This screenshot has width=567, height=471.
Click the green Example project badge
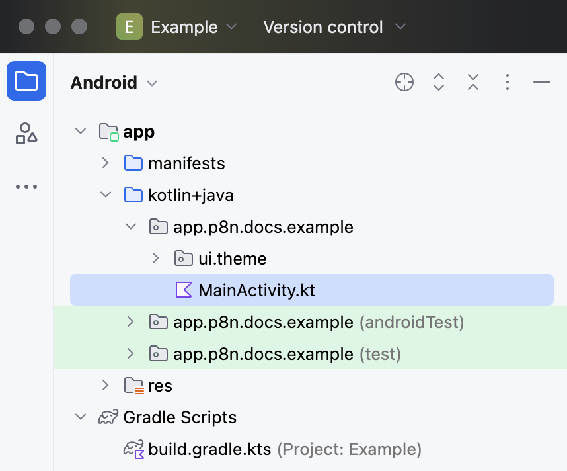coord(130,27)
